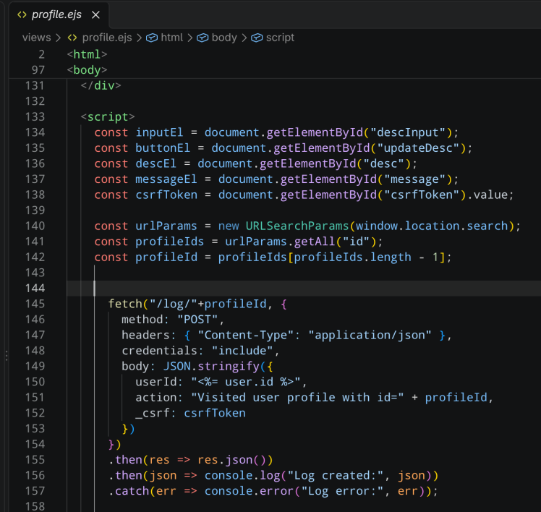Close the profile.ejs tab

coord(95,15)
